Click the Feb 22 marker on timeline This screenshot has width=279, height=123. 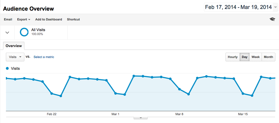point(52,114)
